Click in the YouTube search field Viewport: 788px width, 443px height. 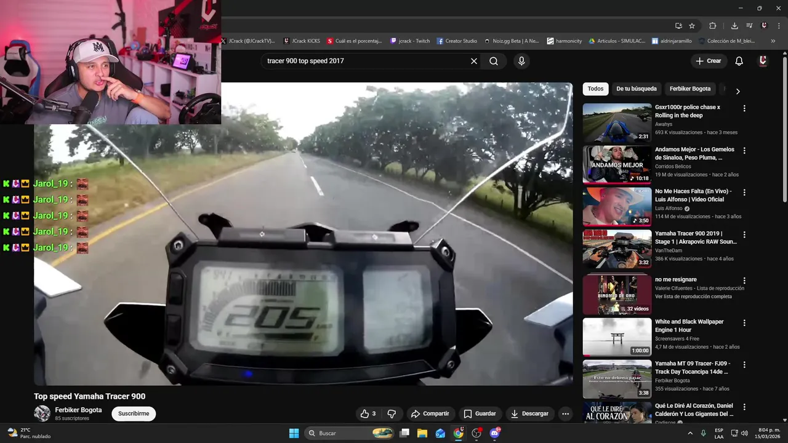pyautogui.click(x=366, y=61)
